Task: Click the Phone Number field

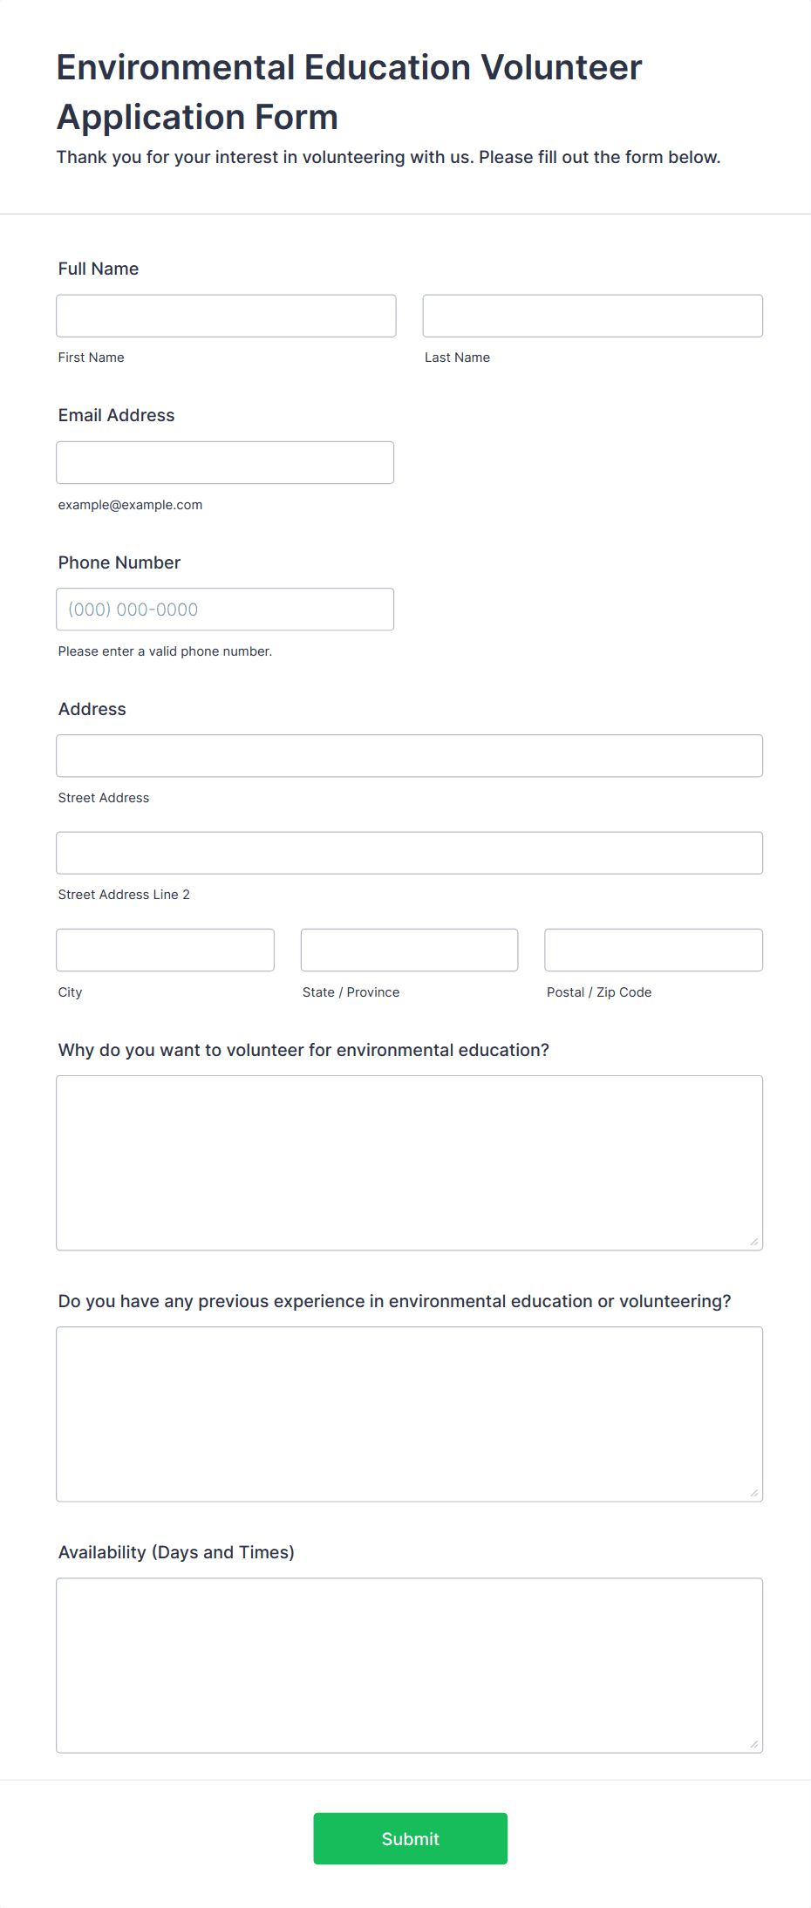Action: [x=225, y=610]
